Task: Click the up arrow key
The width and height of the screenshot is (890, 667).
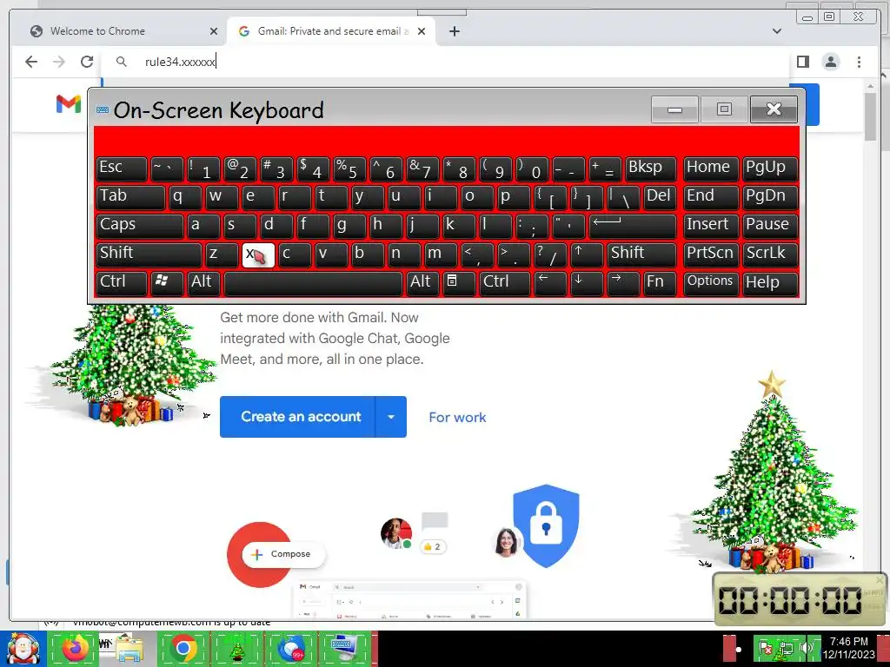Action: pyautogui.click(x=587, y=254)
